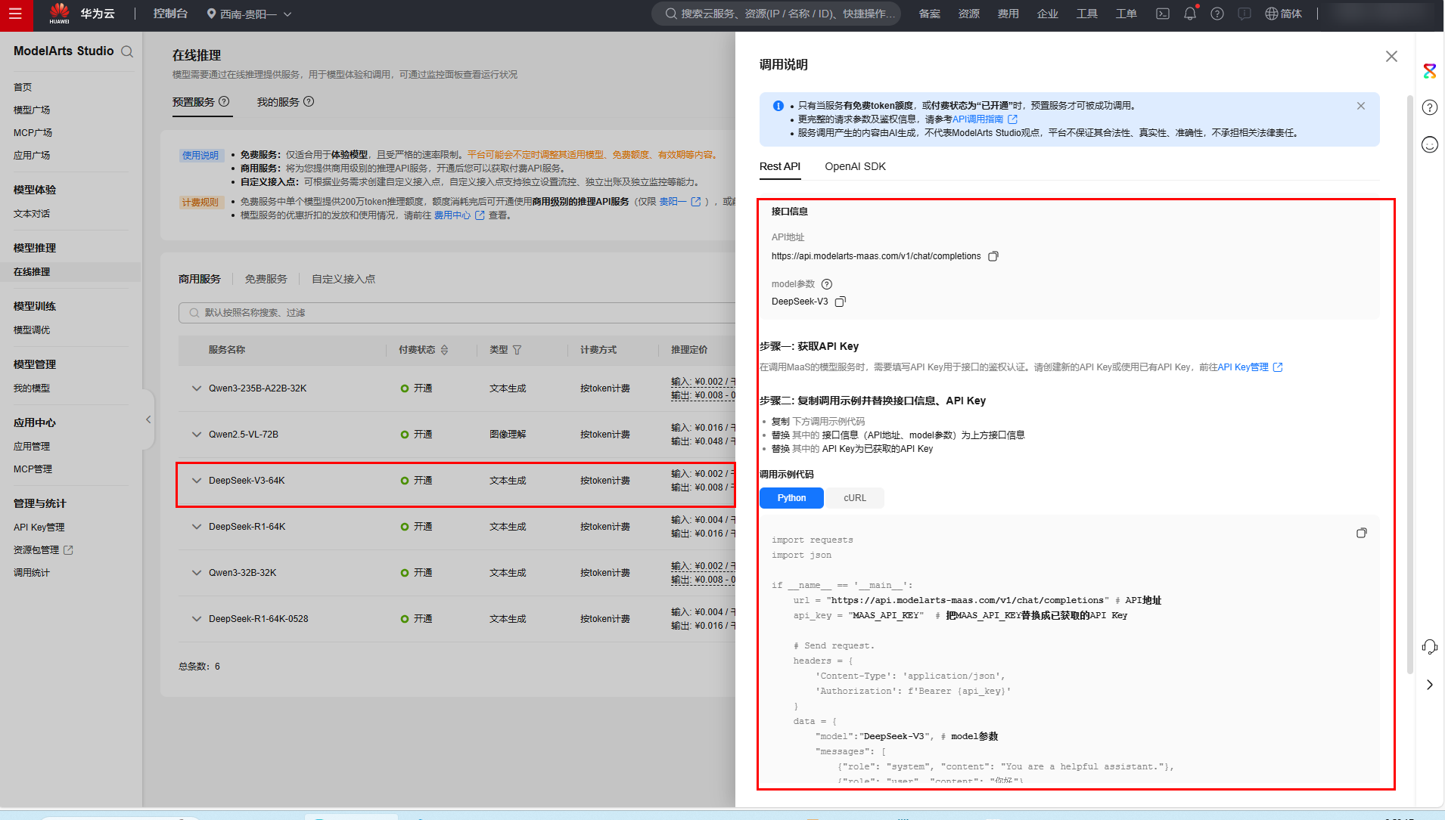This screenshot has height=820, width=1445.
Task: Close the 调用说明 panel
Action: tap(1391, 57)
